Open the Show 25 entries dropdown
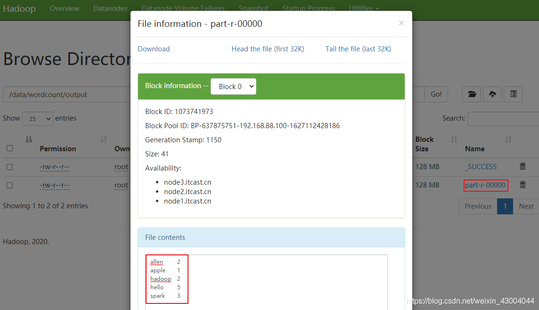The height and width of the screenshot is (310, 539). (x=38, y=119)
